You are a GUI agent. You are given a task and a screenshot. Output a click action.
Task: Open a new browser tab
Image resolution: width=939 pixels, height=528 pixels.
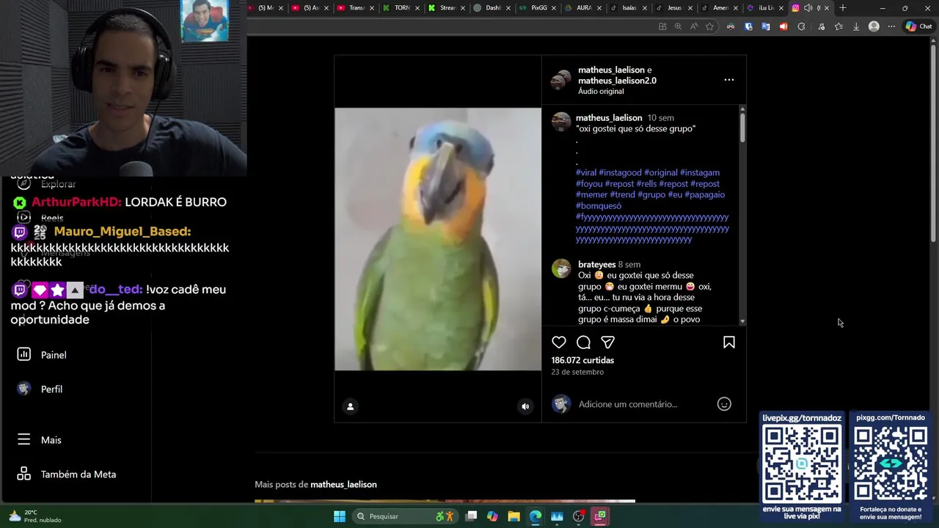click(842, 8)
